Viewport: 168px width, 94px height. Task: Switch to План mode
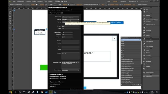(x=108, y=2)
